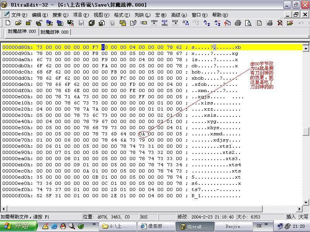Click the New File toolbar icon
Viewport: 310px width, 232px height.
[7, 23]
